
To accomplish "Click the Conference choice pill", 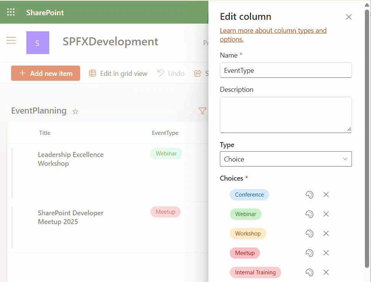I will click(249, 195).
